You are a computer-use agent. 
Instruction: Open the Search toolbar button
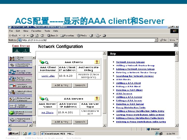(52, 36)
